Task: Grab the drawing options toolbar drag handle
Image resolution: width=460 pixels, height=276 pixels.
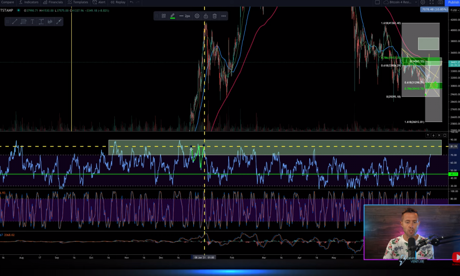Action: pyautogui.click(x=156, y=16)
